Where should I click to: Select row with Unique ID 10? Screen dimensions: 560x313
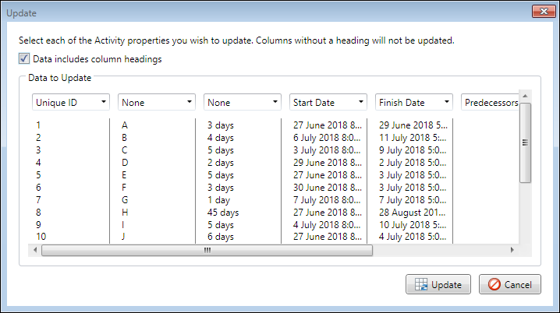tap(41, 237)
